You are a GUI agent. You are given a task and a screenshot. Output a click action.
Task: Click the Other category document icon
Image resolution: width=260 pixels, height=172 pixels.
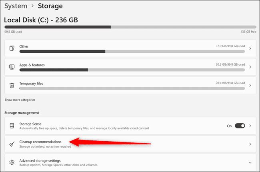tap(12, 48)
